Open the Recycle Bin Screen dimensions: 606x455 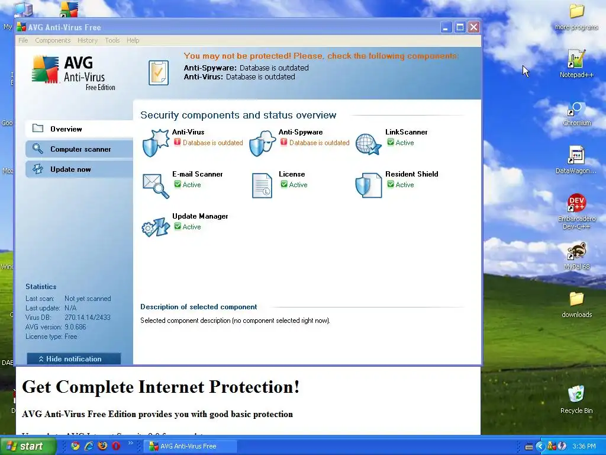coord(576,399)
